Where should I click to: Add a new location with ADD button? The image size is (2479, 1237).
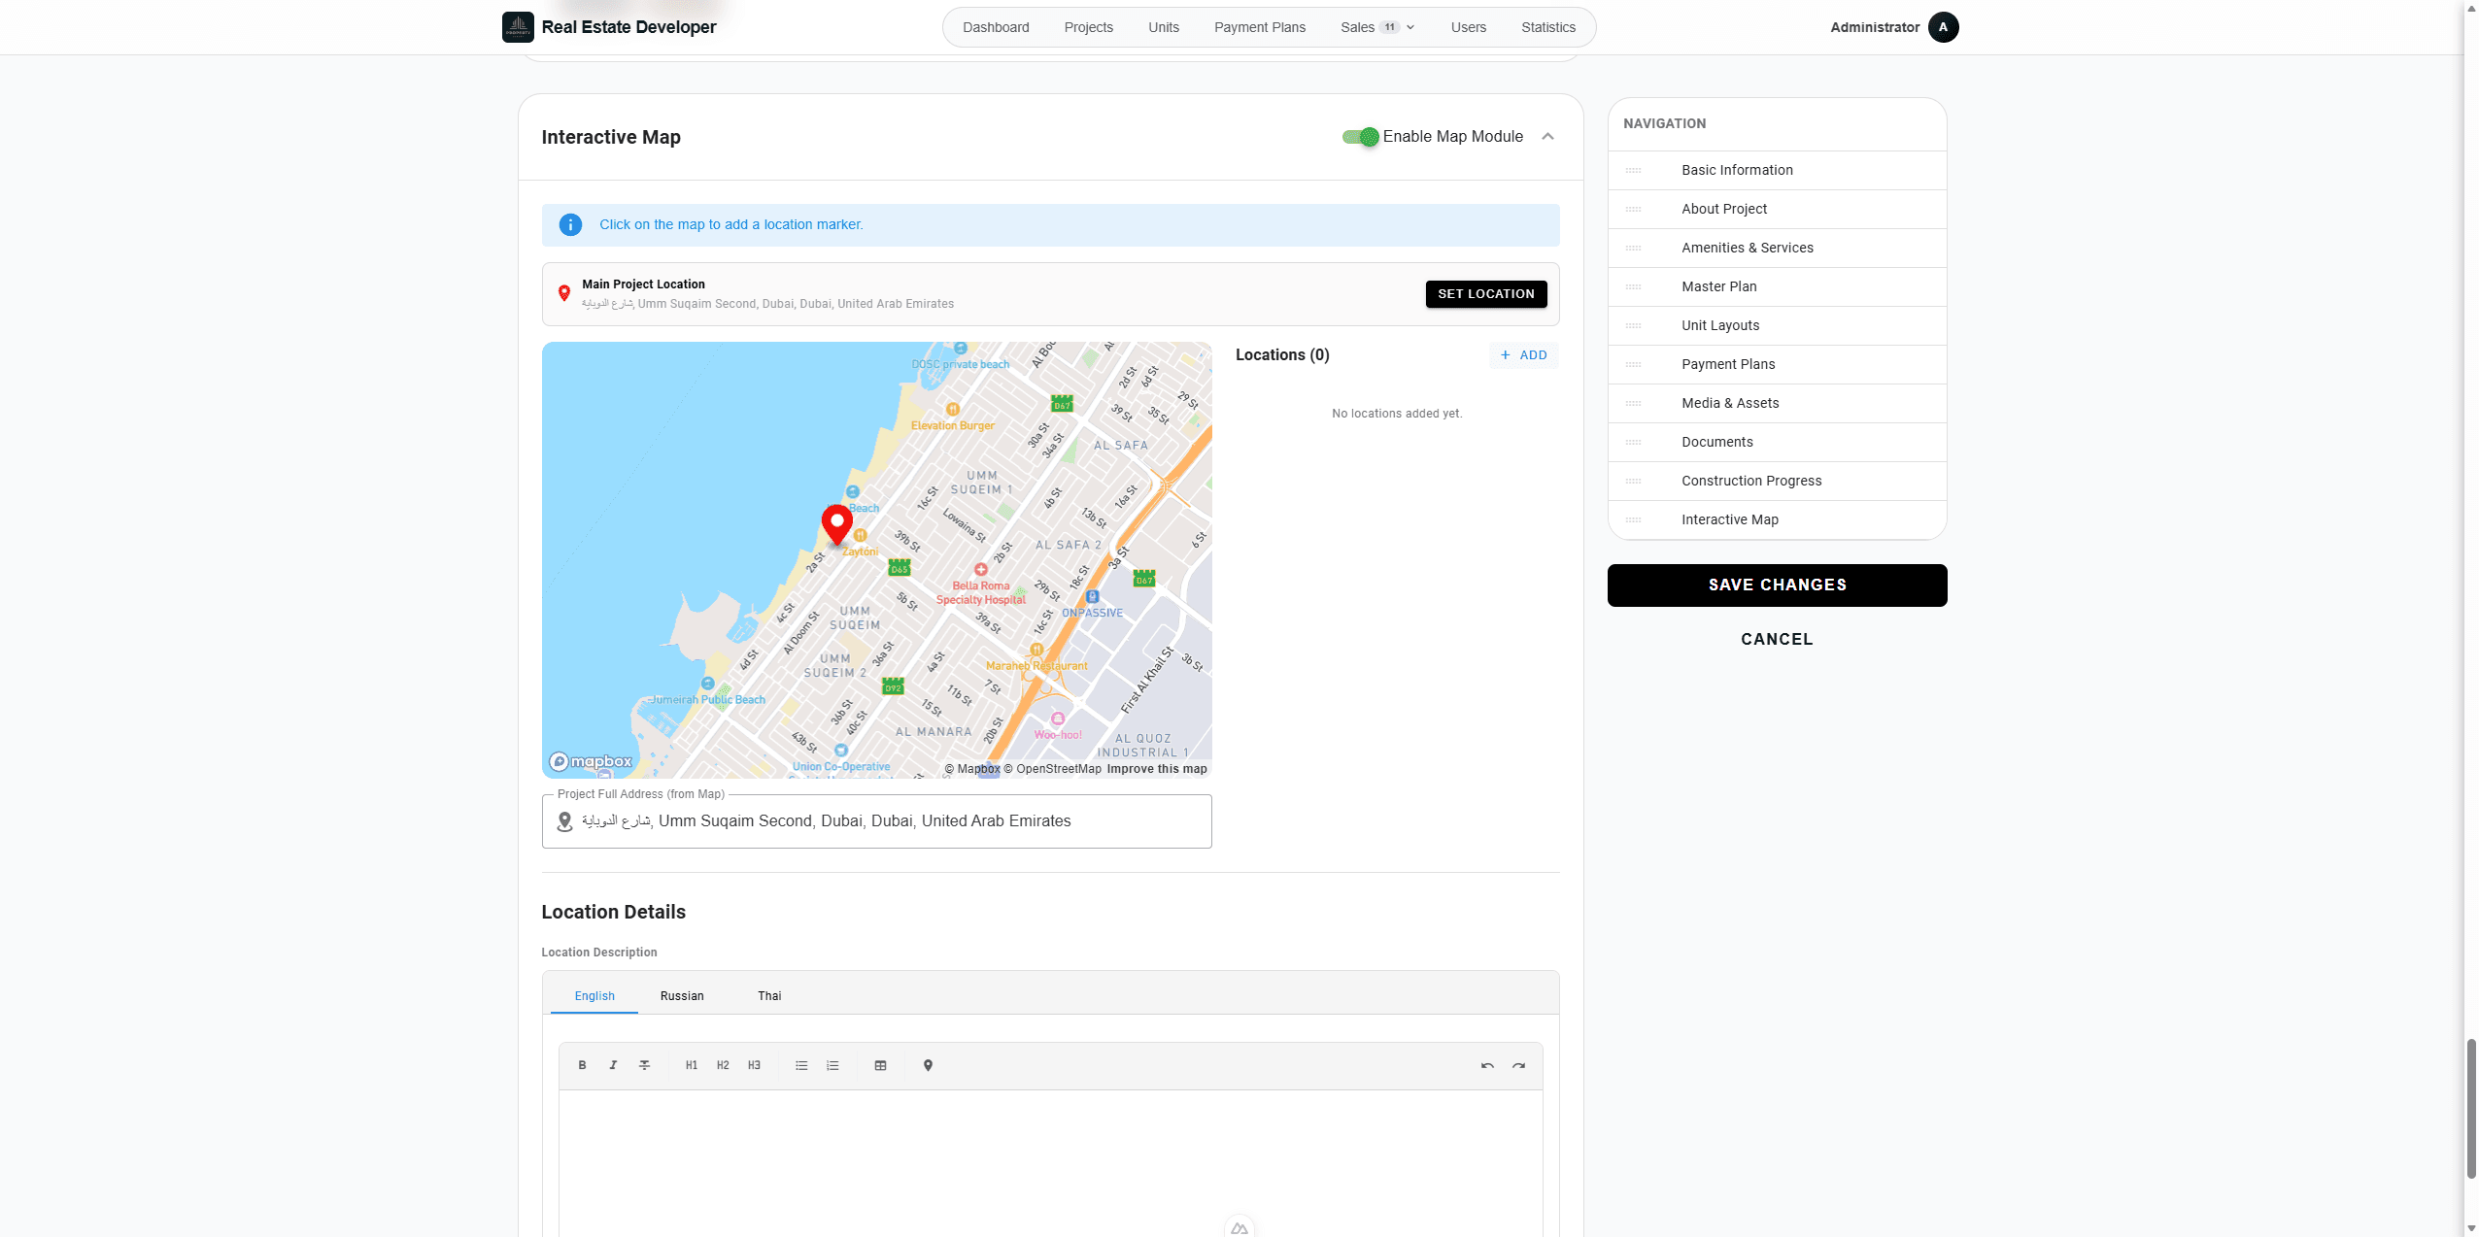[x=1523, y=355]
